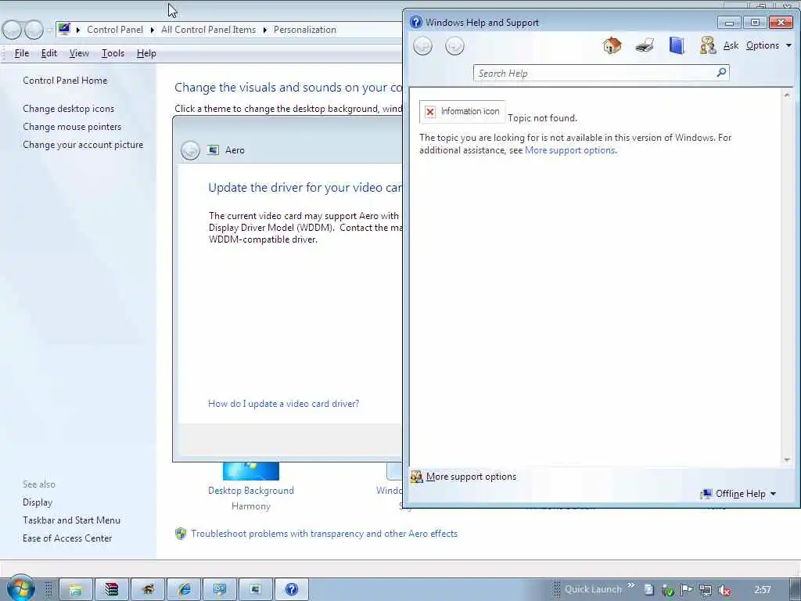Click the shield icon beside Troubleshoot link

pyautogui.click(x=181, y=534)
